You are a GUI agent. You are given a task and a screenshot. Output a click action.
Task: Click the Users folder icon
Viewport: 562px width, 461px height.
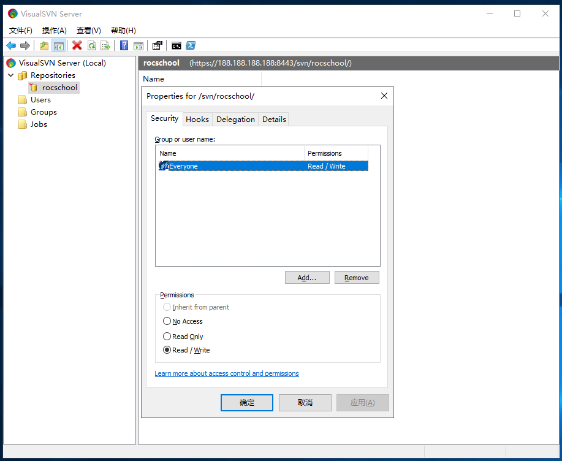(22, 100)
